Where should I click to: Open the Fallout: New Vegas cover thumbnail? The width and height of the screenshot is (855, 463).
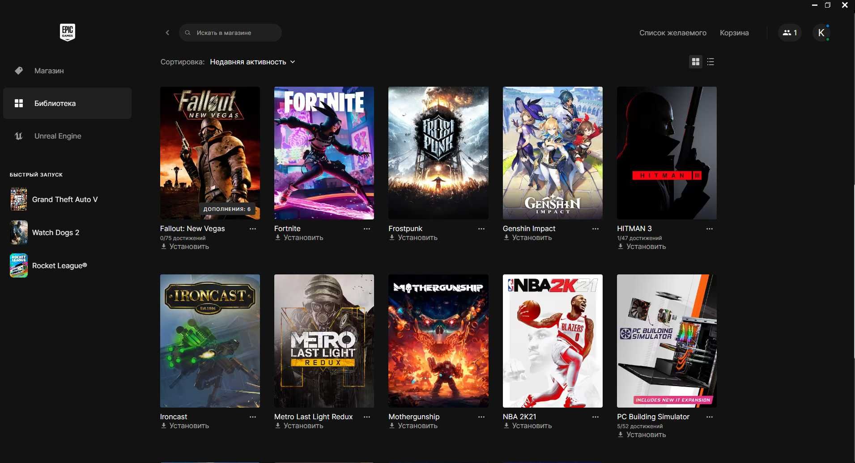(x=210, y=153)
